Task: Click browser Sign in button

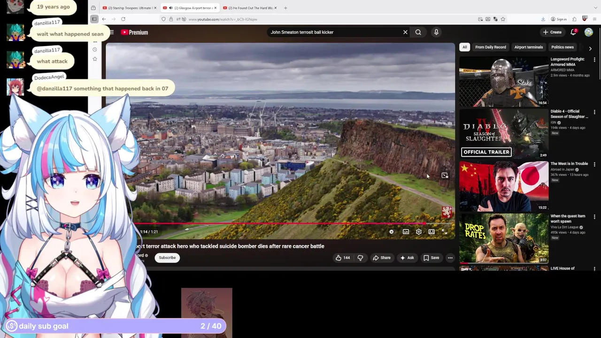Action: tap(558, 19)
